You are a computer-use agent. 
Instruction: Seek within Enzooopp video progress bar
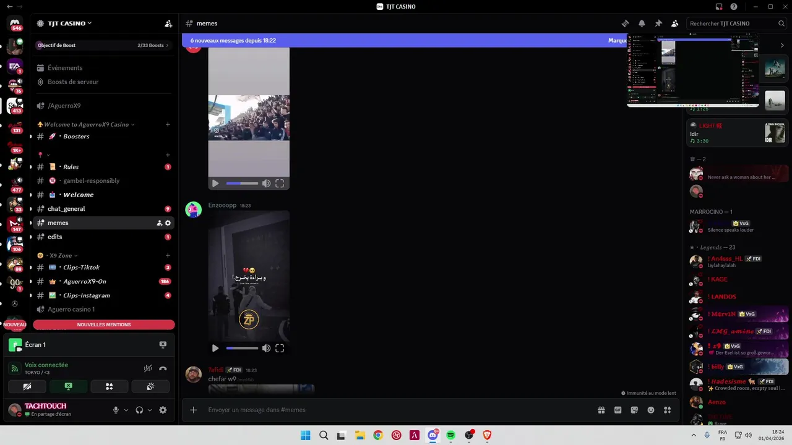pyautogui.click(x=242, y=349)
